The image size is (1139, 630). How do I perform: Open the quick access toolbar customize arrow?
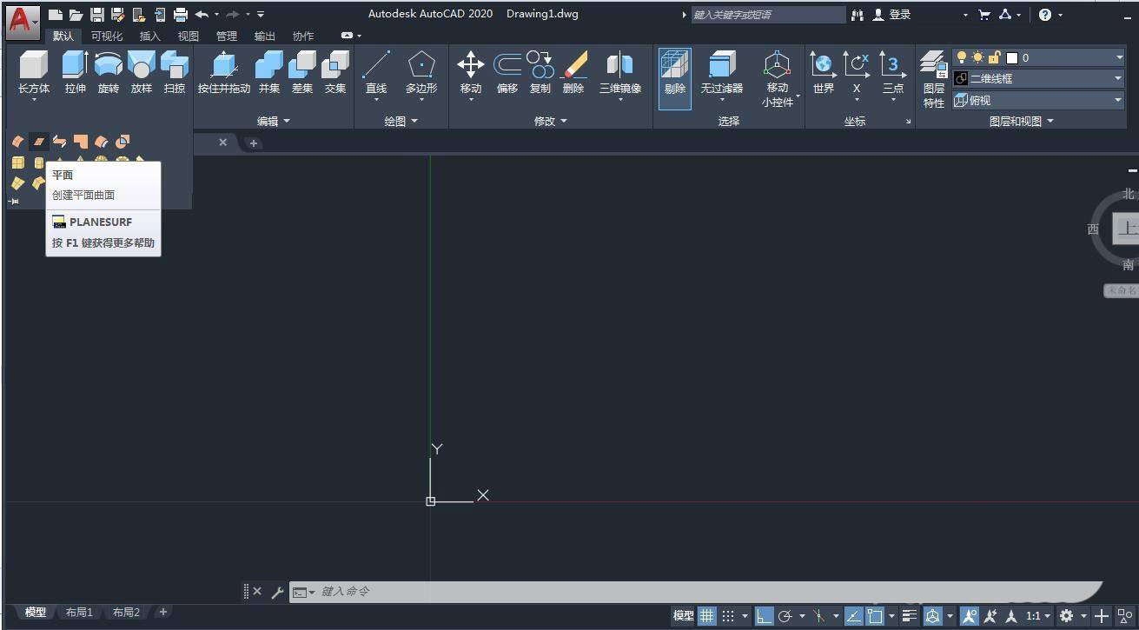tap(261, 14)
